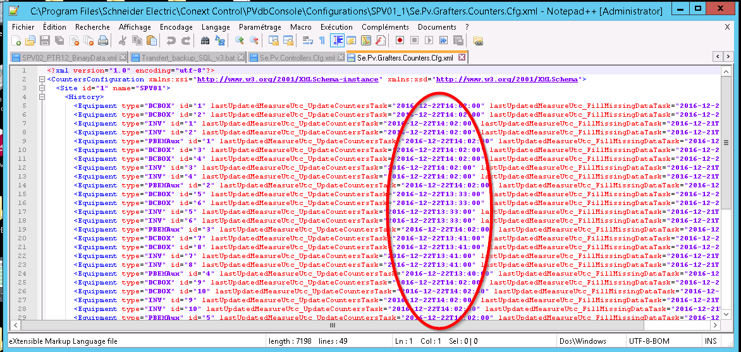Click the Play macro icon
741x352 pixels.
[429, 41]
